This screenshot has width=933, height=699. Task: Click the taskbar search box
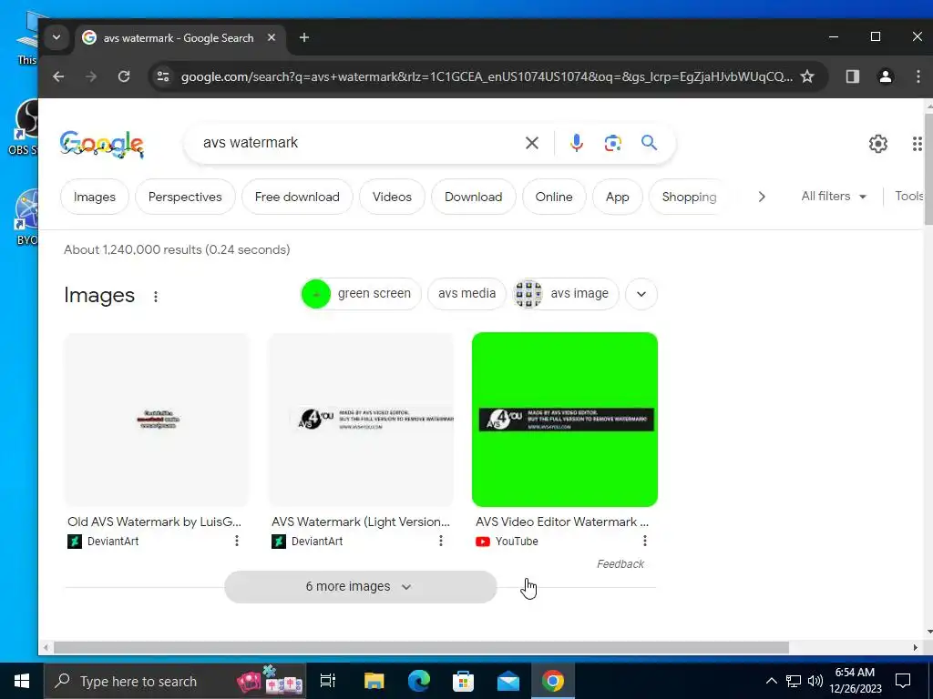tap(175, 681)
